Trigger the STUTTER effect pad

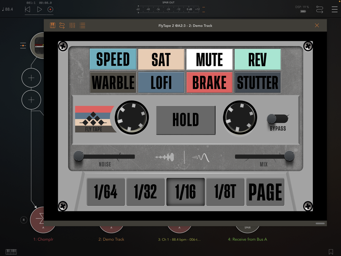pos(257,82)
